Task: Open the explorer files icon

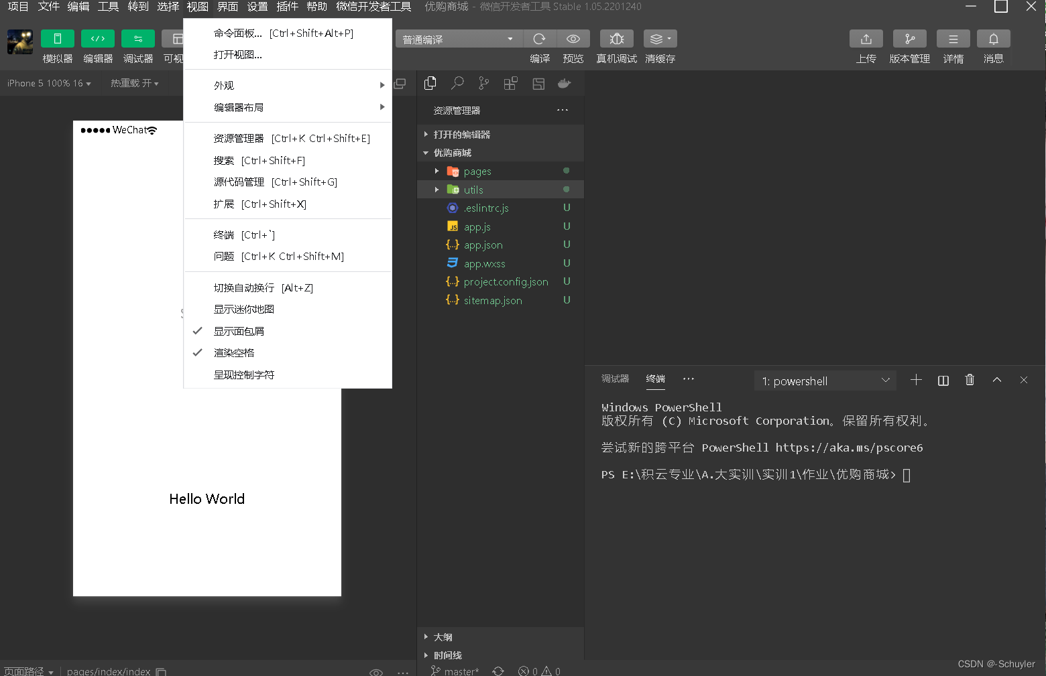Action: point(430,83)
